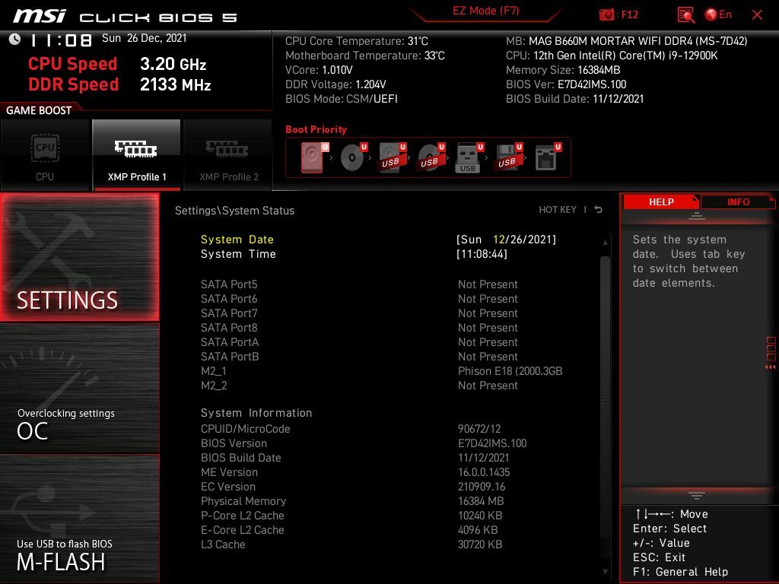Enable XMP Profile 2
This screenshot has width=779, height=584.
228,155
